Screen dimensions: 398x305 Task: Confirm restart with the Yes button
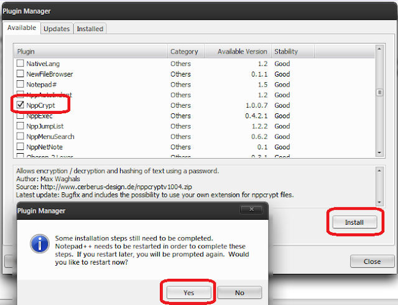pos(188,293)
